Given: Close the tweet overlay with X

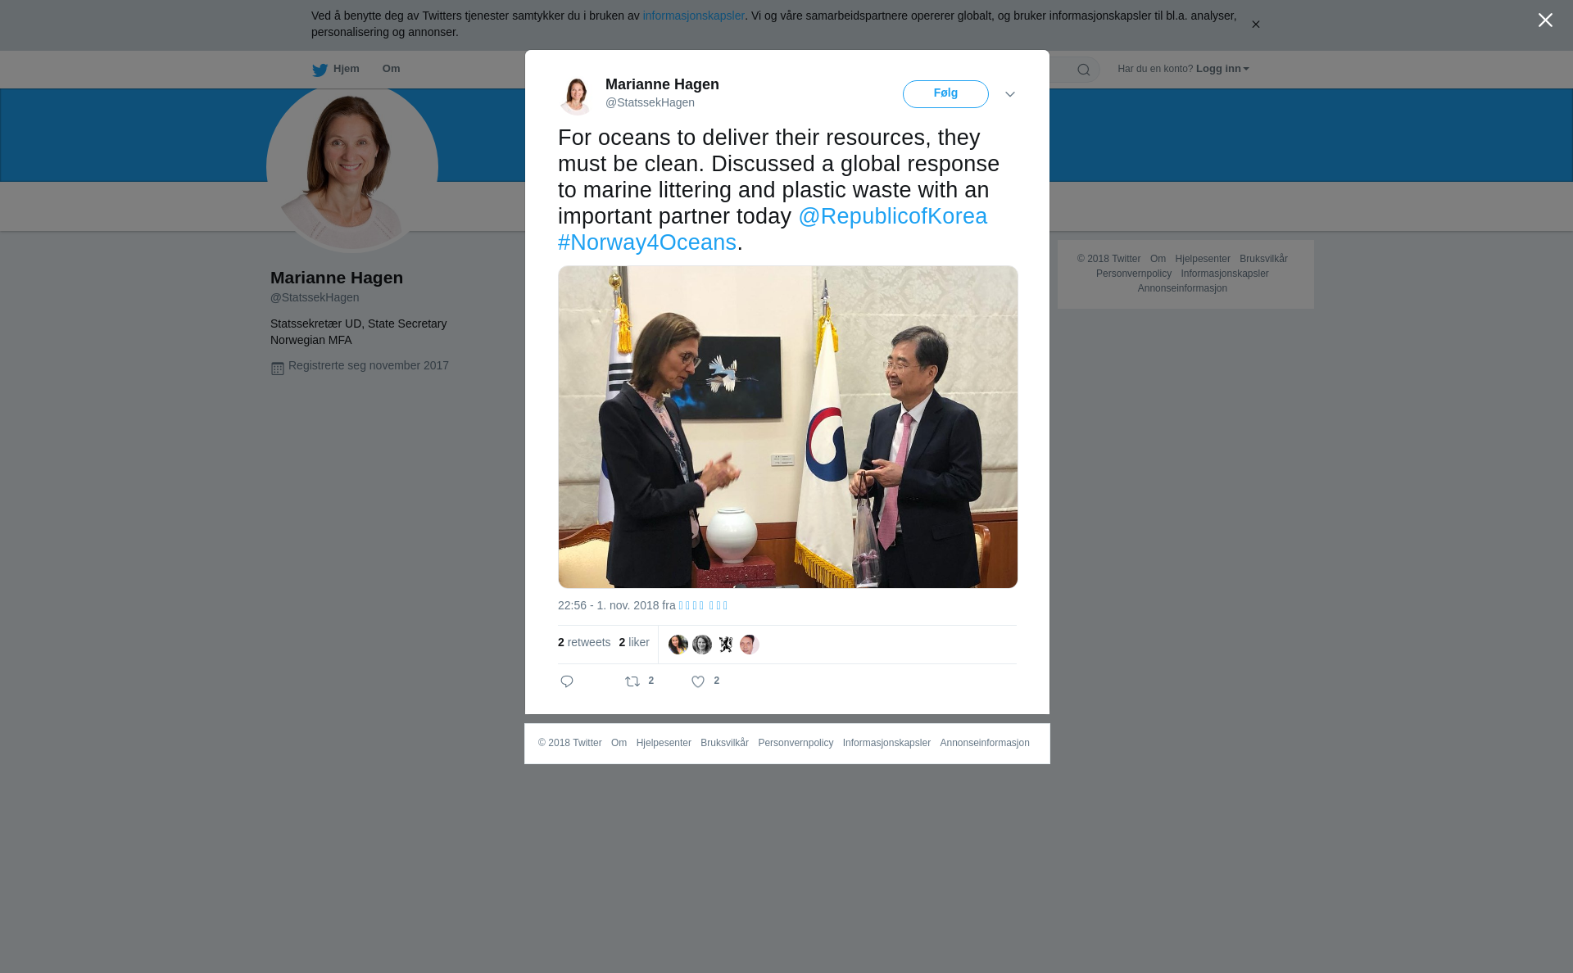Looking at the screenshot, I should (1545, 20).
